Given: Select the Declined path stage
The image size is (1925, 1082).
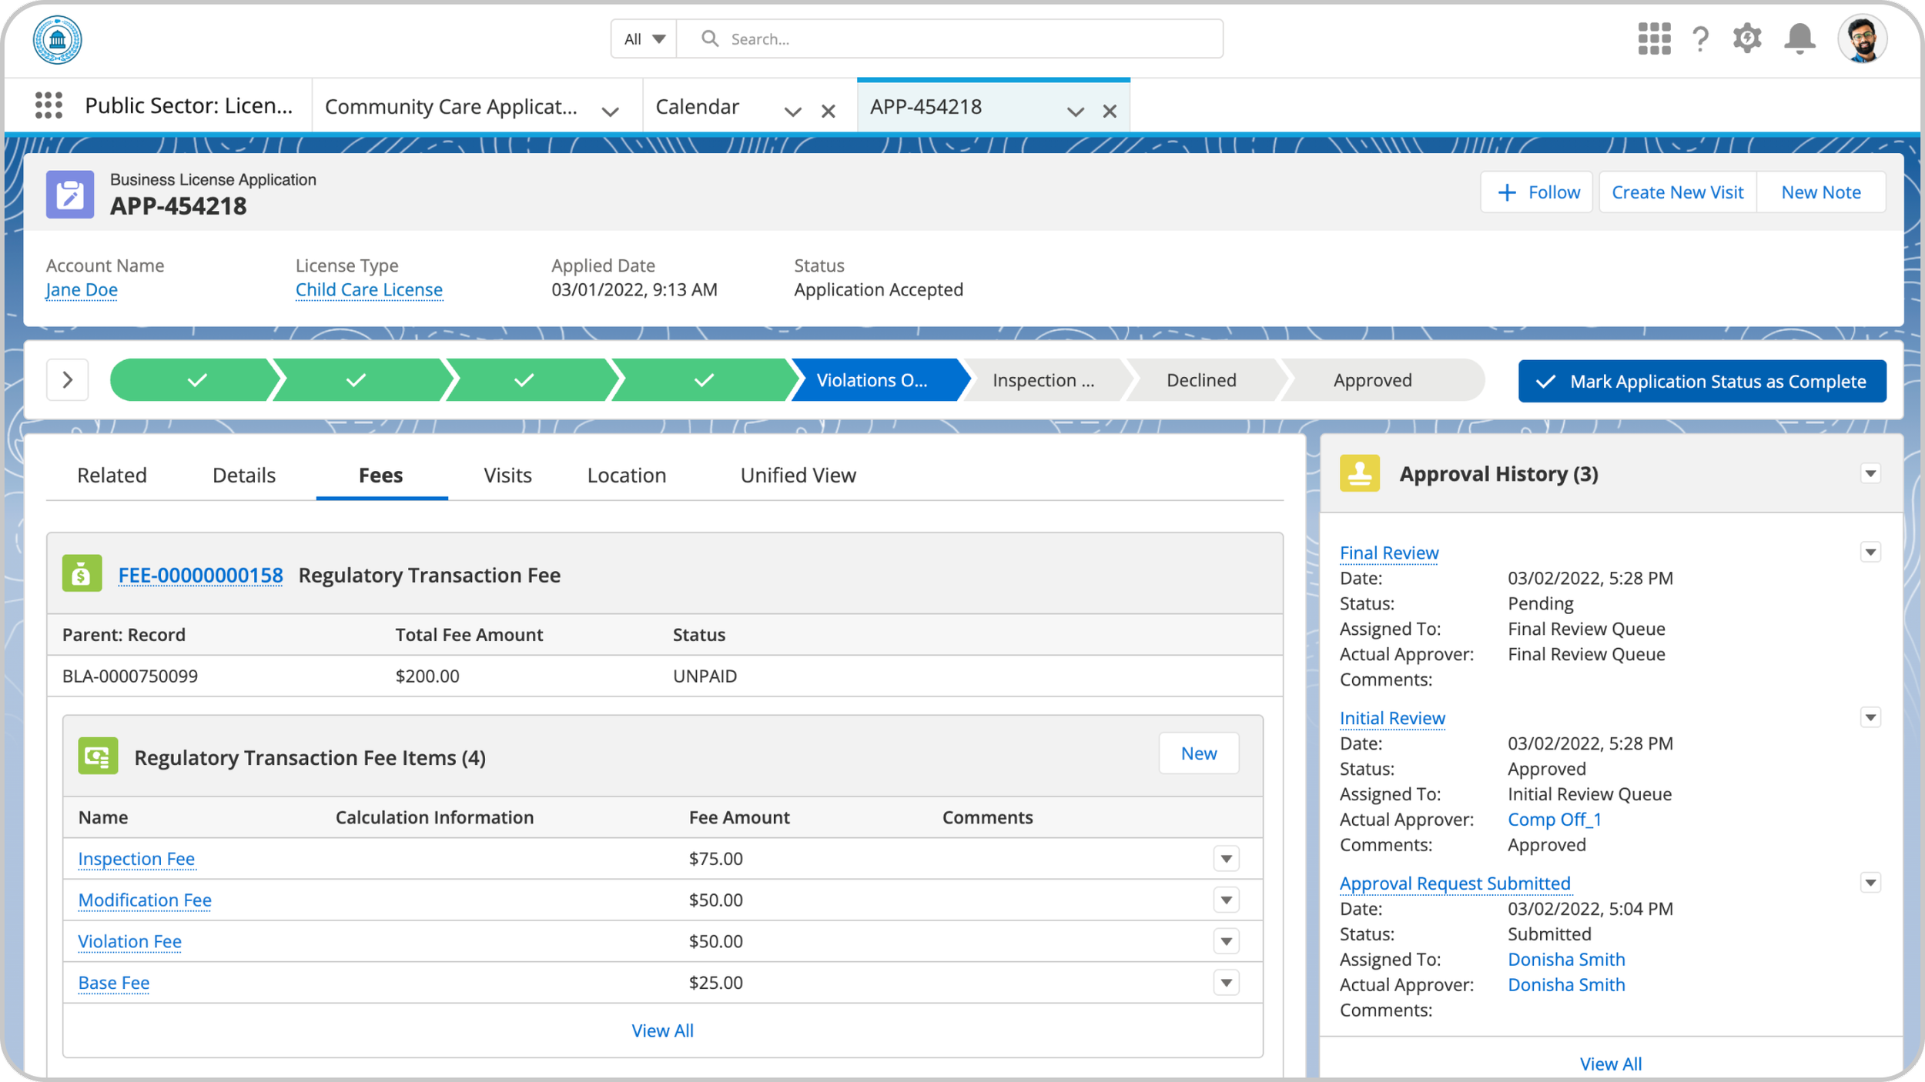Looking at the screenshot, I should pyautogui.click(x=1200, y=380).
